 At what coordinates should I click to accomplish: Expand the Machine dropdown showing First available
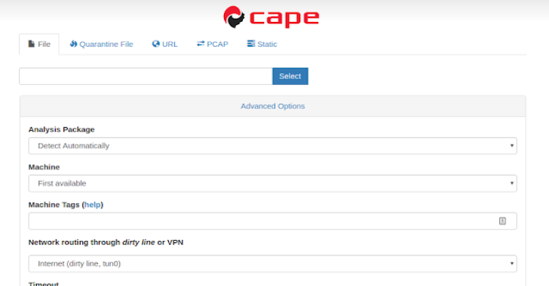coord(273,183)
